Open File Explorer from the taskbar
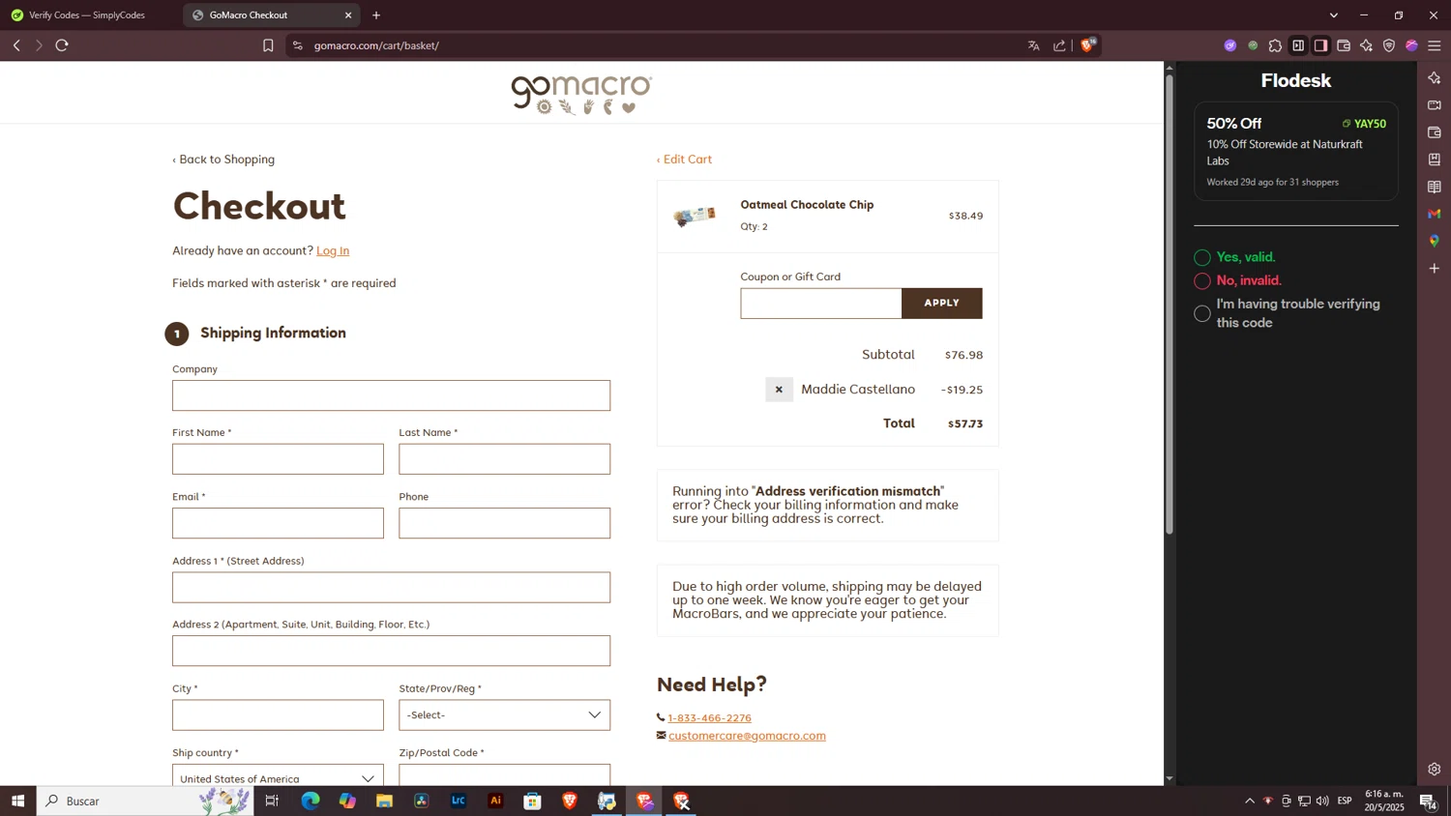The image size is (1451, 816). click(384, 801)
